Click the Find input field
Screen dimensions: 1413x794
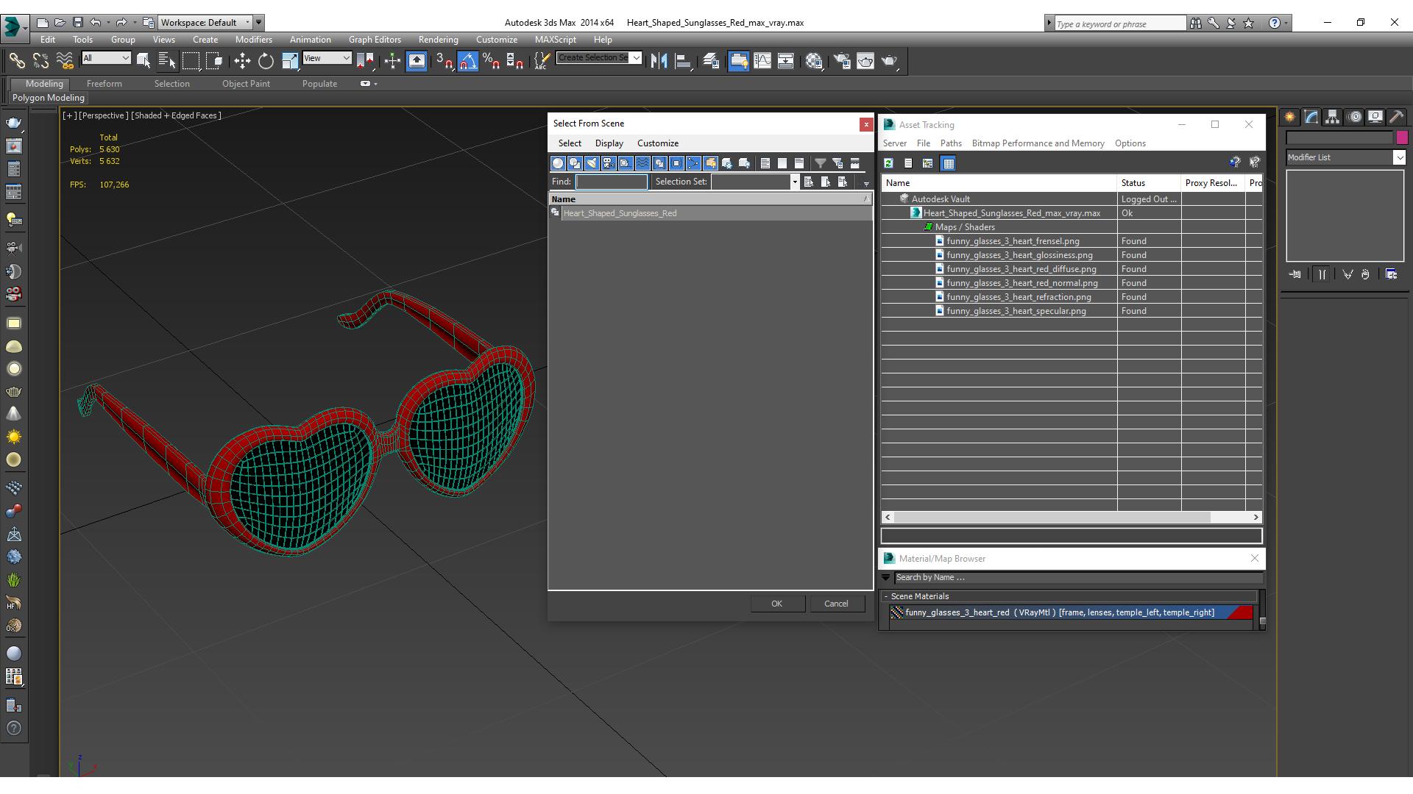(x=611, y=182)
